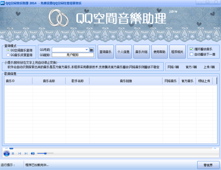Open 个人信息

(123, 52)
